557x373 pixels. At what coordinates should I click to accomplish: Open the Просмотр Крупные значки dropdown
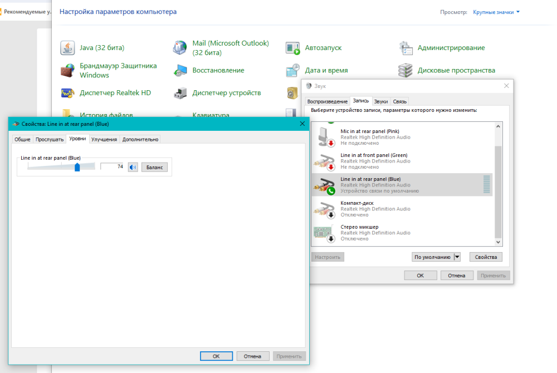click(x=496, y=12)
